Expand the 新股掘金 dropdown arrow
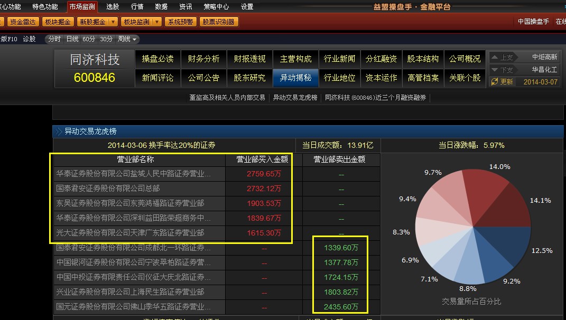Screen dimensions: 566x320 coord(113,22)
